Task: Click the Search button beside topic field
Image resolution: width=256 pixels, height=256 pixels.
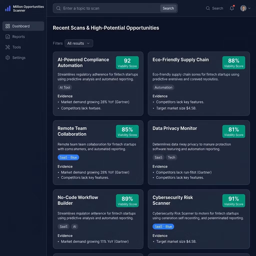Action: click(x=168, y=8)
